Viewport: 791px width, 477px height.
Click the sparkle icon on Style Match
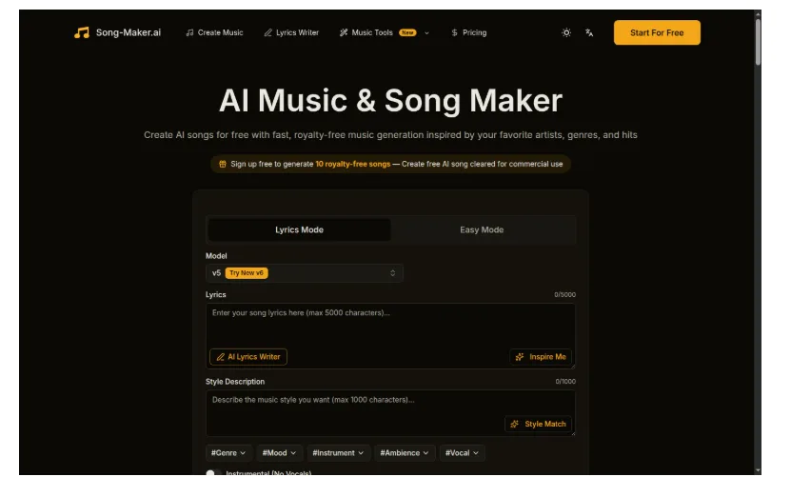click(515, 424)
